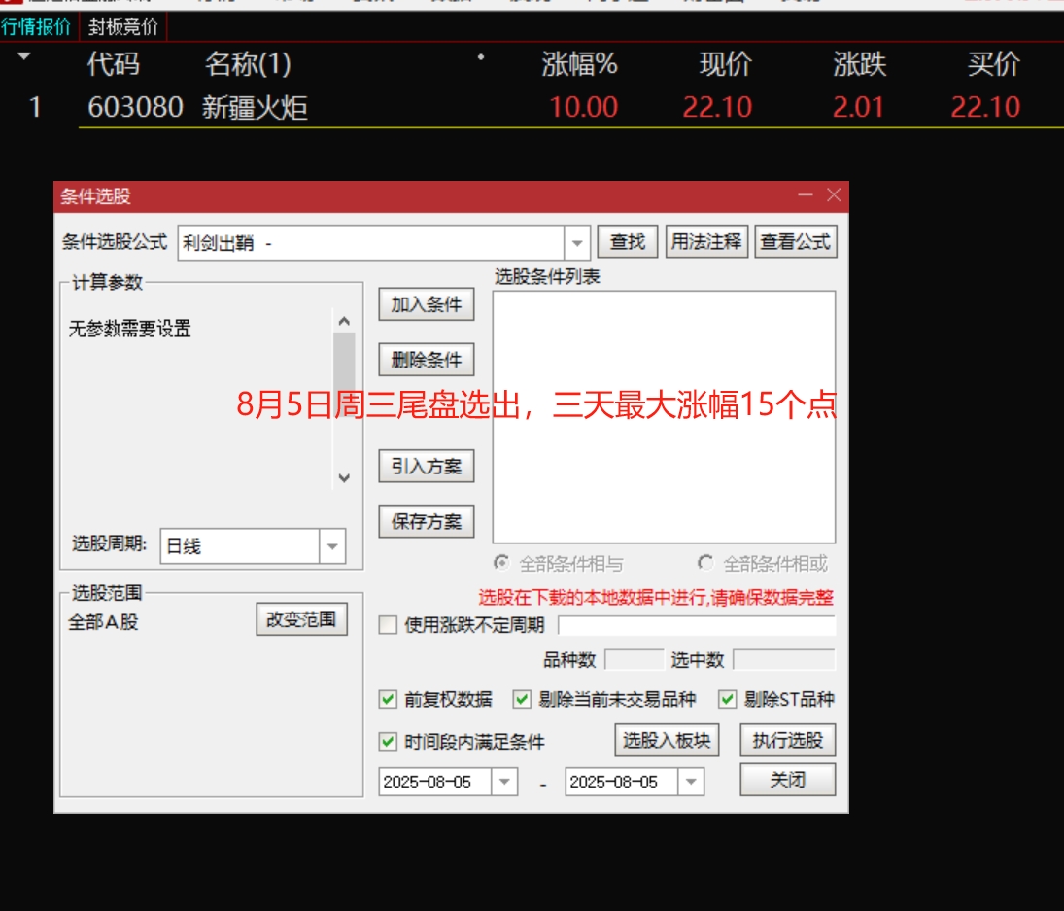Click the parameter panel scroll down arrow
Viewport: 1064px width, 911px height.
(344, 478)
